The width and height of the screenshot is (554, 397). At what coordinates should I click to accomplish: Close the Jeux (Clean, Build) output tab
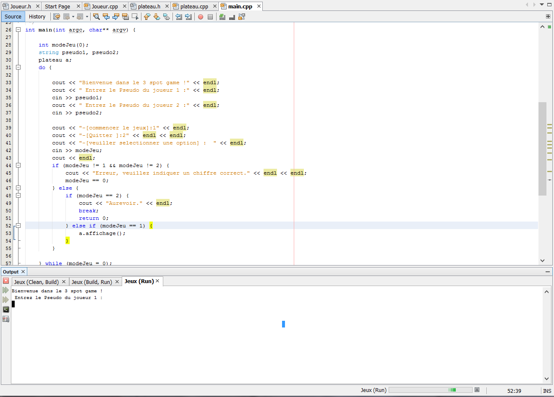[x=64, y=282]
